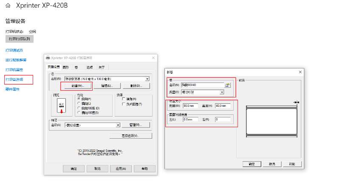Click the printer icon in the preferences title bar
Viewport: 340px width, 191px height.
coord(48,58)
